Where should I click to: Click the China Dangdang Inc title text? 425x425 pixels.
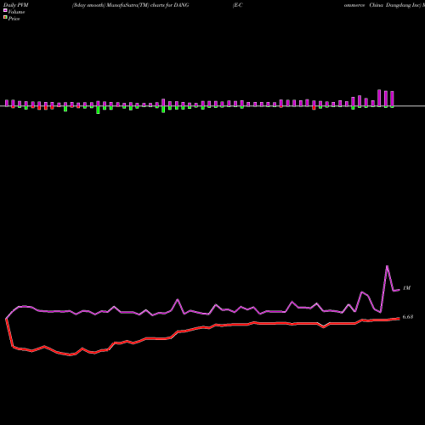click(395, 5)
